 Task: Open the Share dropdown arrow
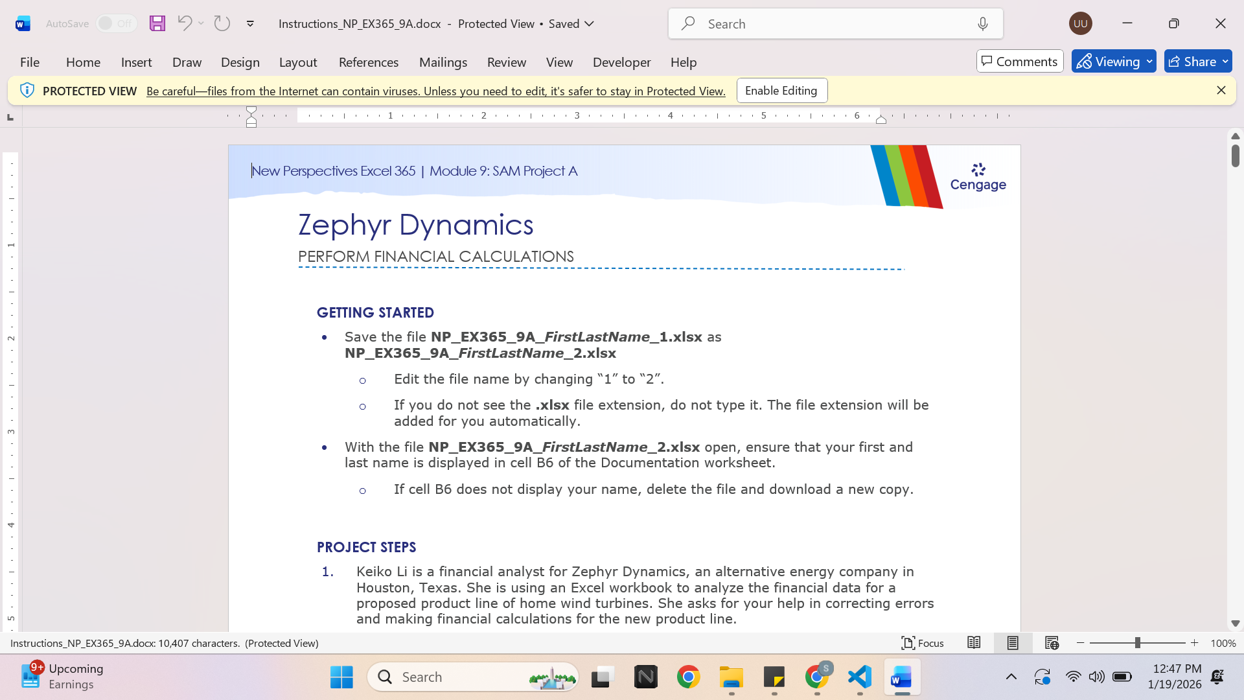pyautogui.click(x=1225, y=62)
